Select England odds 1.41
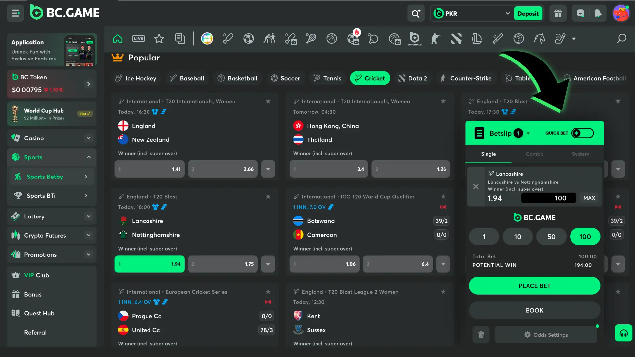Viewport: 635px width, 357px height. 149,169
